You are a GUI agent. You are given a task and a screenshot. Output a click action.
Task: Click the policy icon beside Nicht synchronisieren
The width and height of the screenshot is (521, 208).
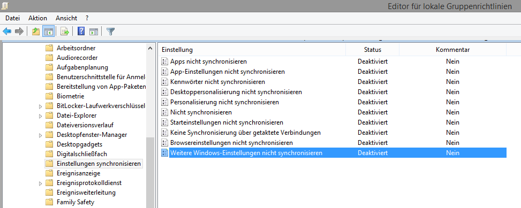coord(164,112)
